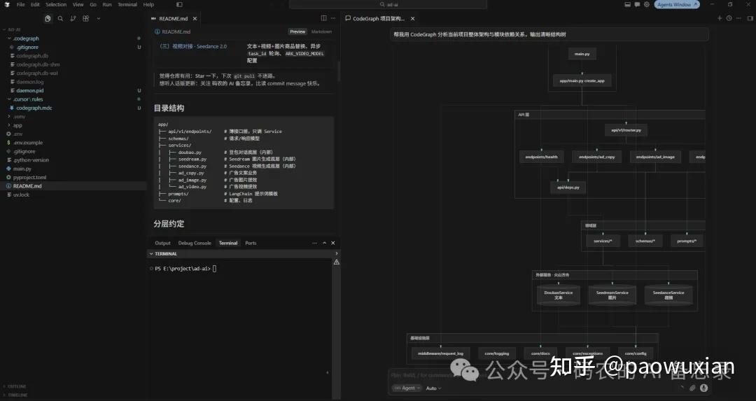Open the uv.lock file

click(21, 195)
